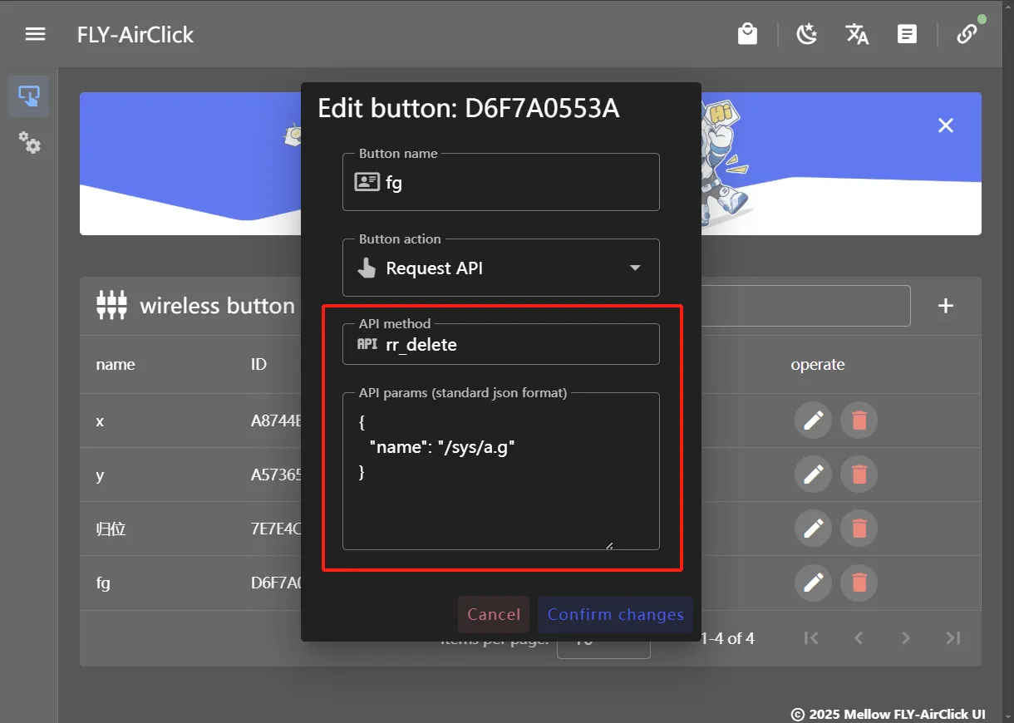Select the wireless button sidebar icon
The height and width of the screenshot is (723, 1014).
pyautogui.click(x=29, y=96)
